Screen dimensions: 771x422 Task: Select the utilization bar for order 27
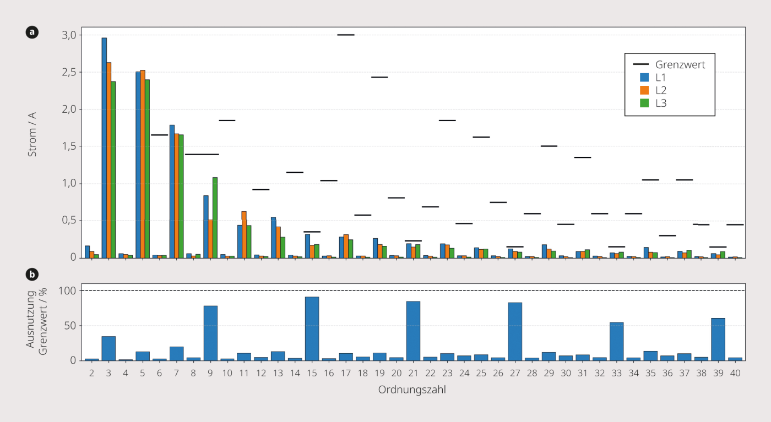(515, 332)
